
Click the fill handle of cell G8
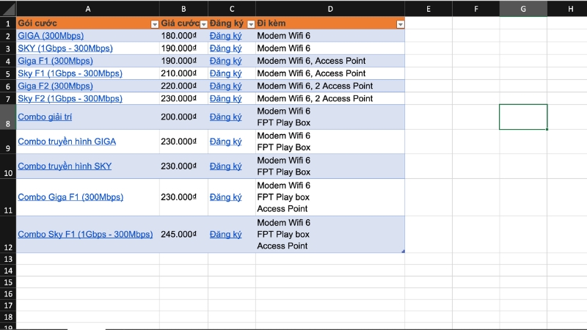click(x=547, y=129)
